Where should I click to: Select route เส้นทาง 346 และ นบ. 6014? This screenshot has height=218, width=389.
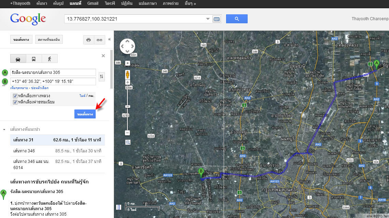tap(58, 165)
